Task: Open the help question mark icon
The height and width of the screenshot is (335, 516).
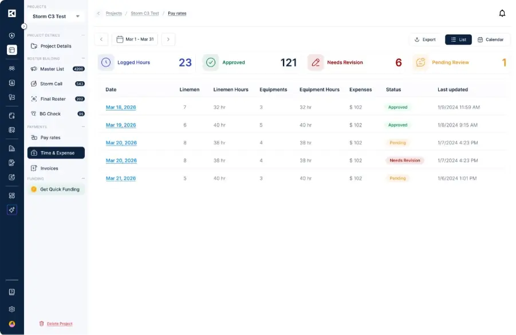Action: tap(12, 292)
